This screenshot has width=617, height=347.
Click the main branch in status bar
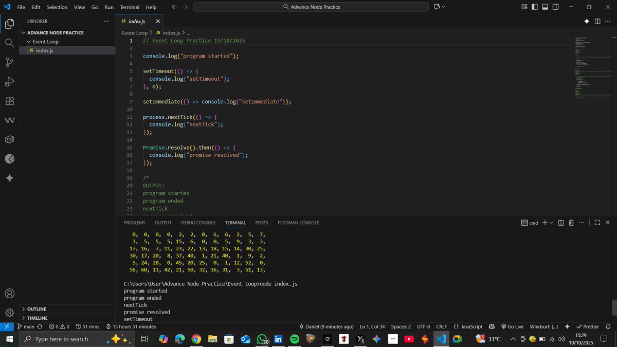[x=26, y=326]
